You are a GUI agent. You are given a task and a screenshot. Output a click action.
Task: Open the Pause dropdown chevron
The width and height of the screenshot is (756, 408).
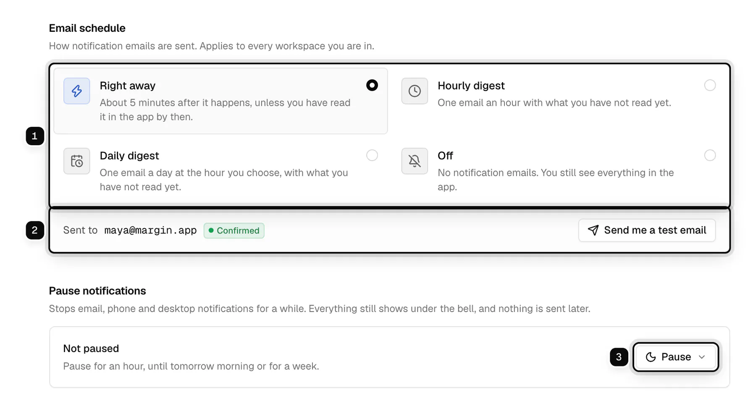pyautogui.click(x=702, y=357)
